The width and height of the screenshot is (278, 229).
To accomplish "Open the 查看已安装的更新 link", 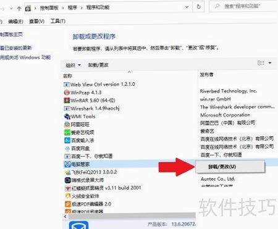I will point(16,48).
